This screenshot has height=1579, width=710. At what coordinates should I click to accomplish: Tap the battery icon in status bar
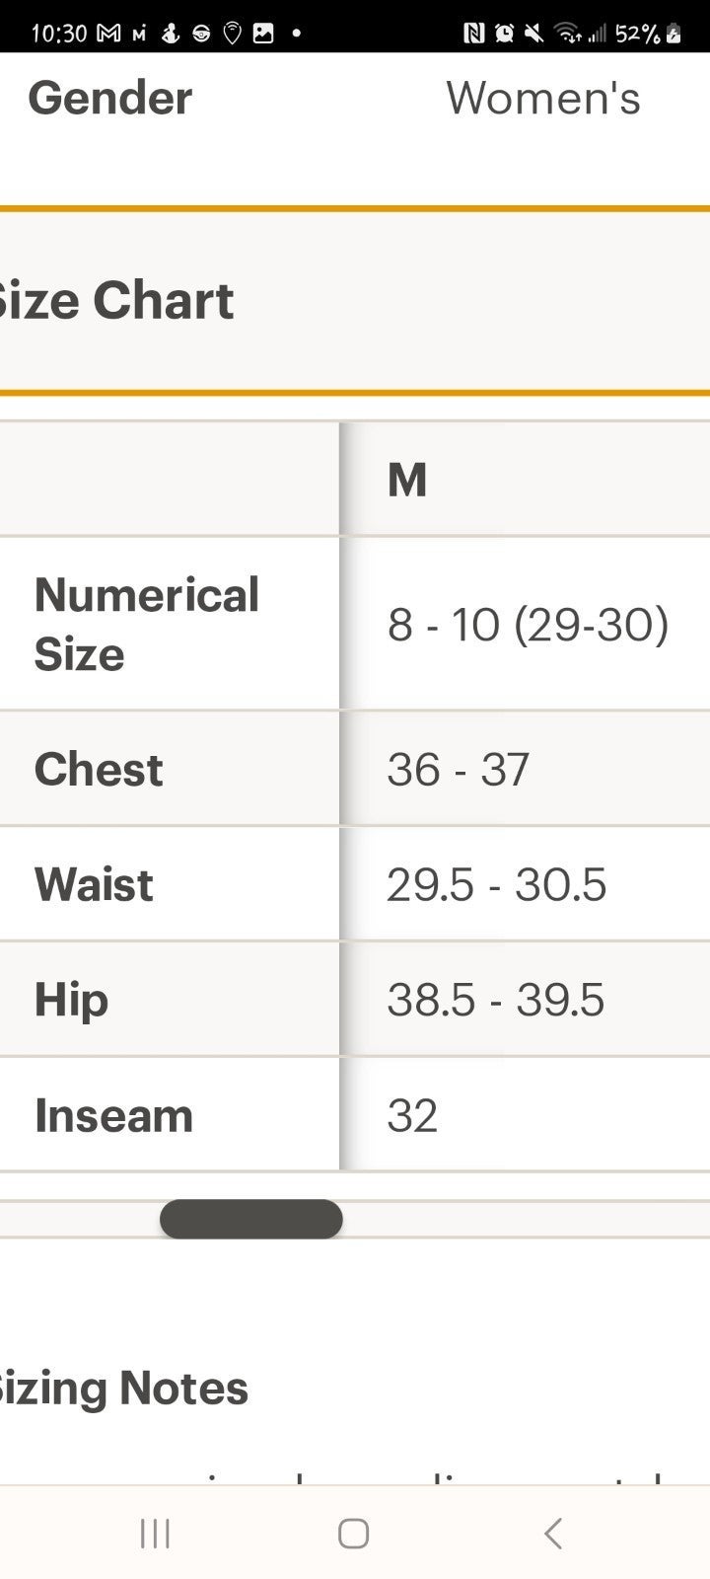[674, 34]
